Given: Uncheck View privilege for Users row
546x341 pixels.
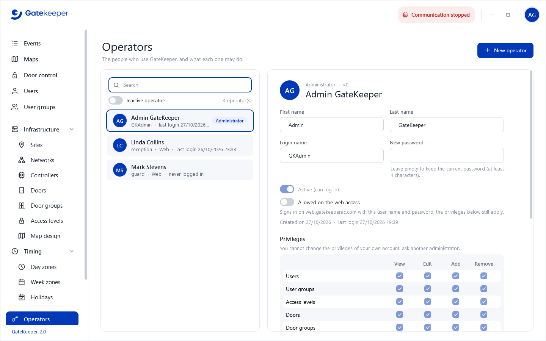Looking at the screenshot, I should pyautogui.click(x=400, y=276).
